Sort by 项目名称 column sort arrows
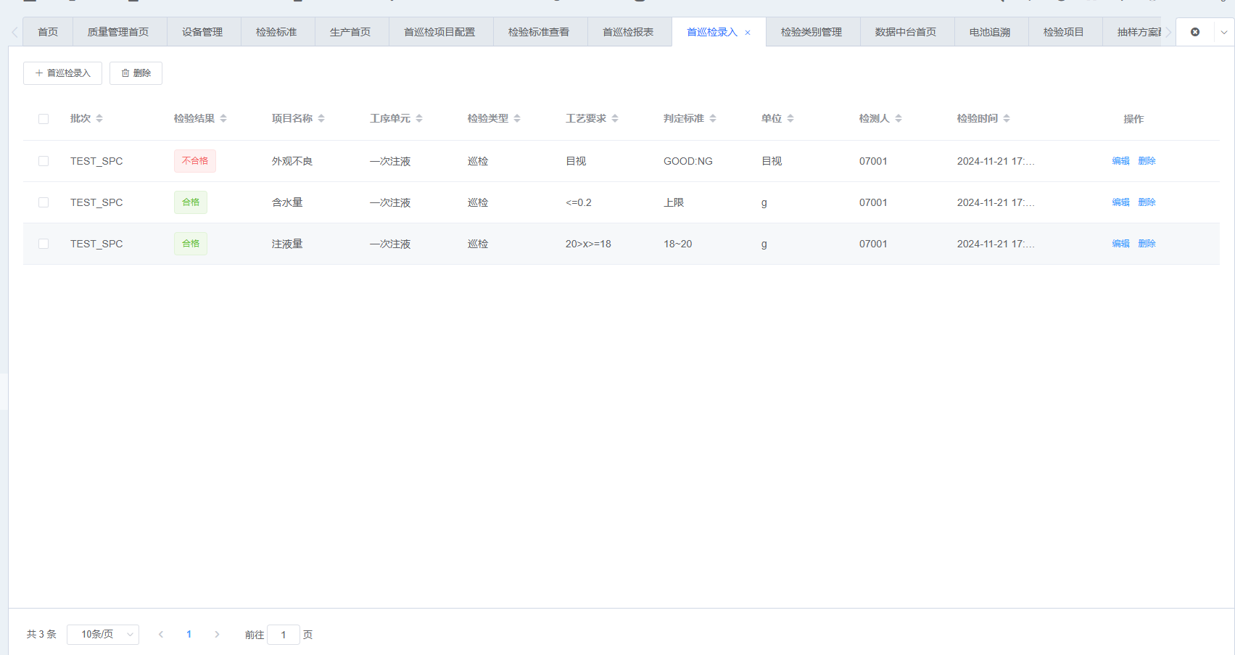 [321, 118]
